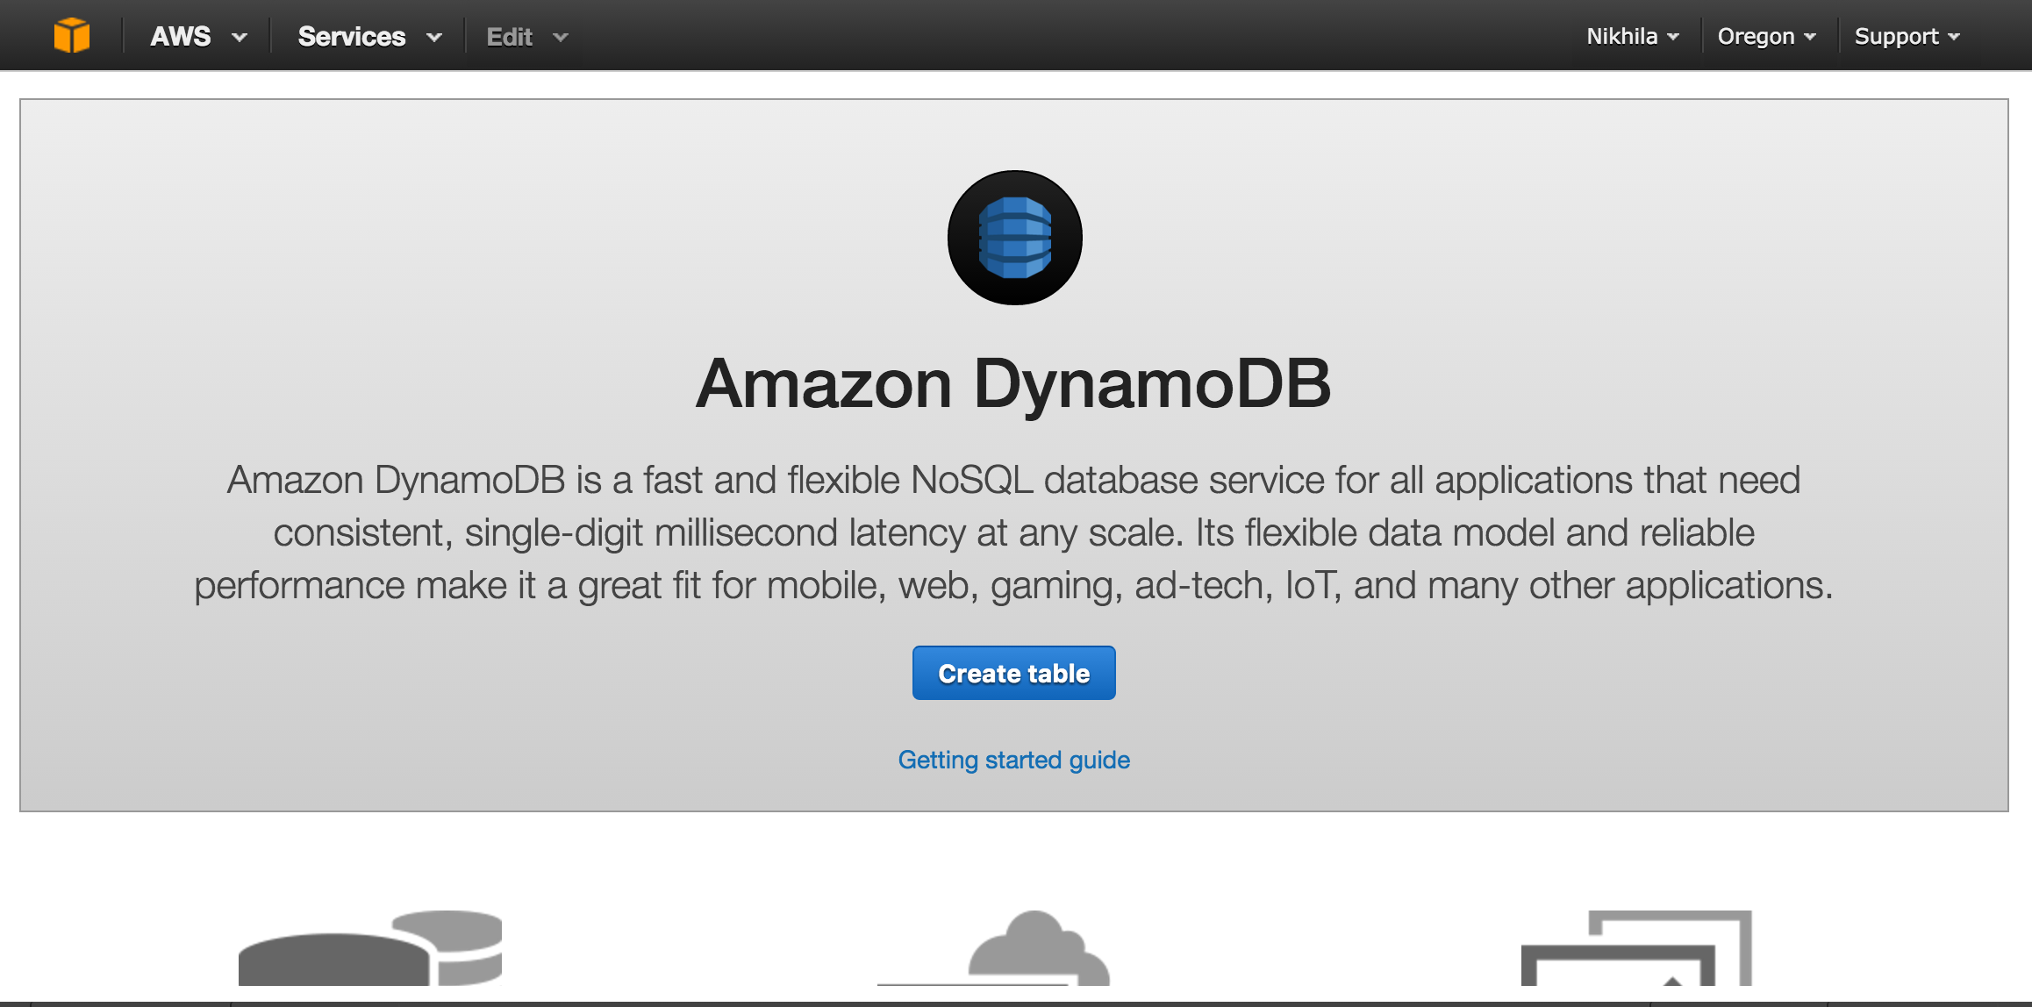Select the Edit menu label
Screen dimensions: 2032x1007
pyautogui.click(x=510, y=37)
